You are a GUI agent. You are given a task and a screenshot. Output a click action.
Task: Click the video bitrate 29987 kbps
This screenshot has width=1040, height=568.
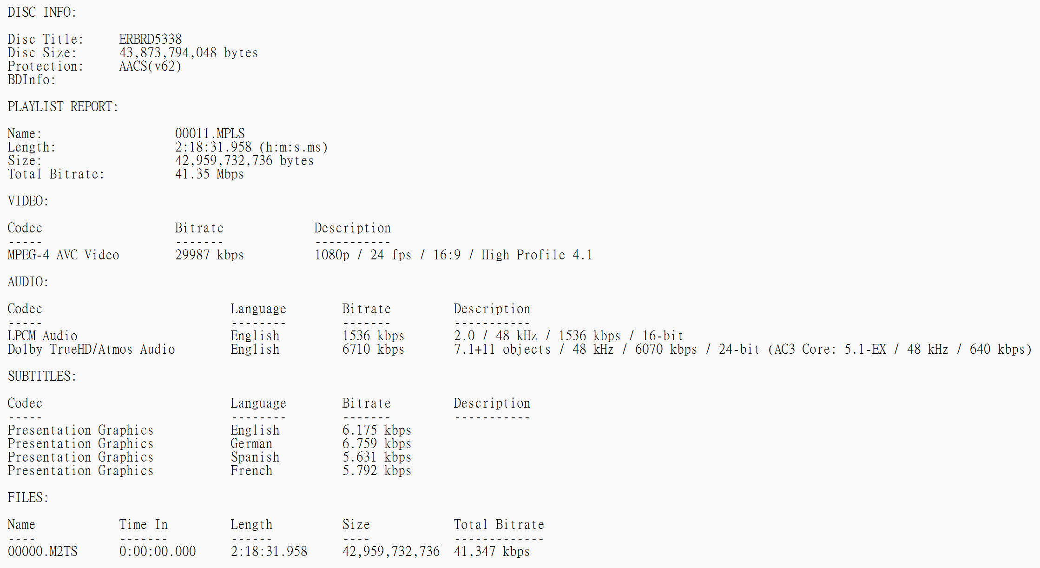(210, 255)
